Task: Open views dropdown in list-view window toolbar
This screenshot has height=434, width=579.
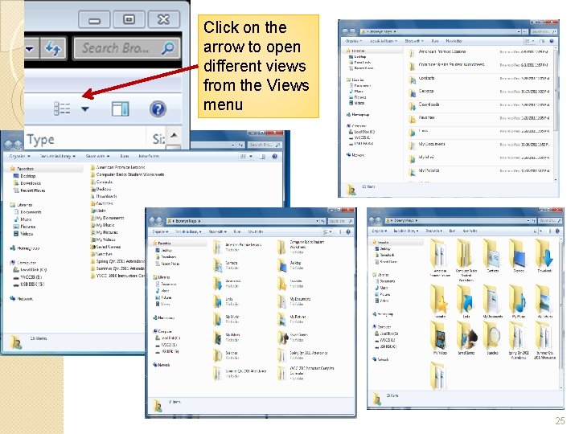Action: [251, 157]
